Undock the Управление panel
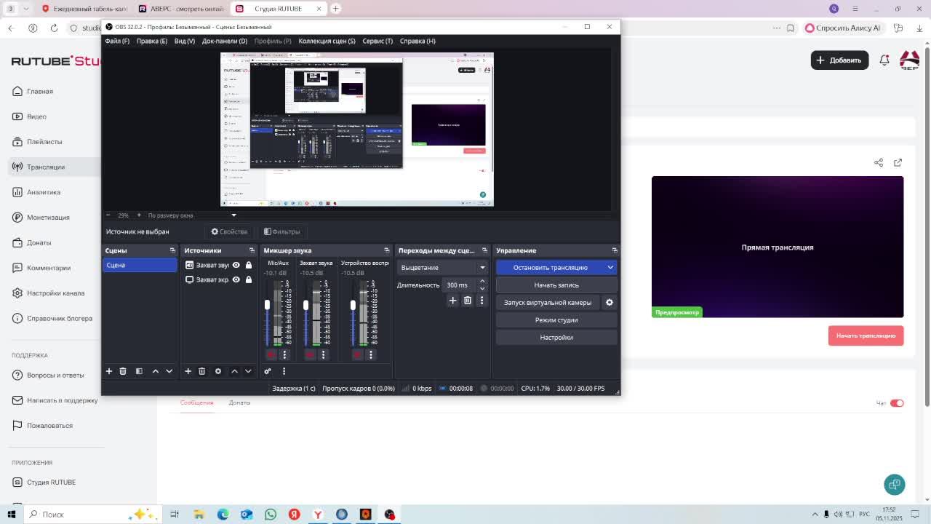This screenshot has height=524, width=931. point(615,250)
